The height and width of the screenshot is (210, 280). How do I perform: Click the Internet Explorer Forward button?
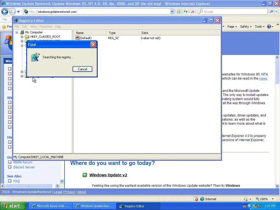pyautogui.click(x=12, y=11)
